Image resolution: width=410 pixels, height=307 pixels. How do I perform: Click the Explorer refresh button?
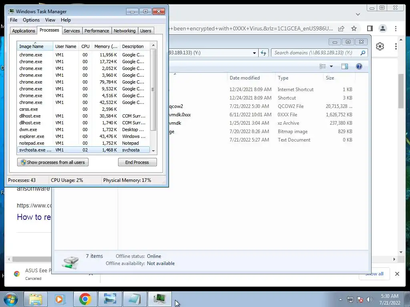(263, 53)
